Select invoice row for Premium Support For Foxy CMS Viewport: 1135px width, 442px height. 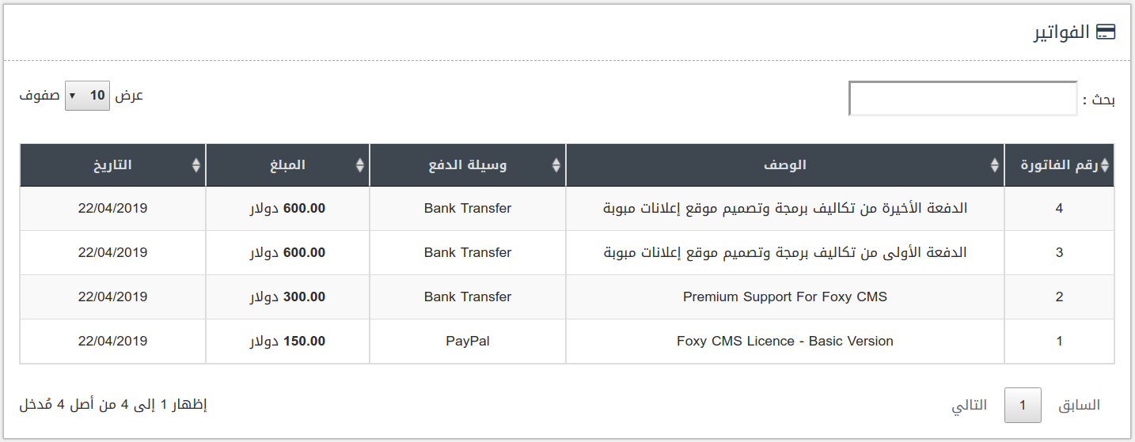[567, 297]
